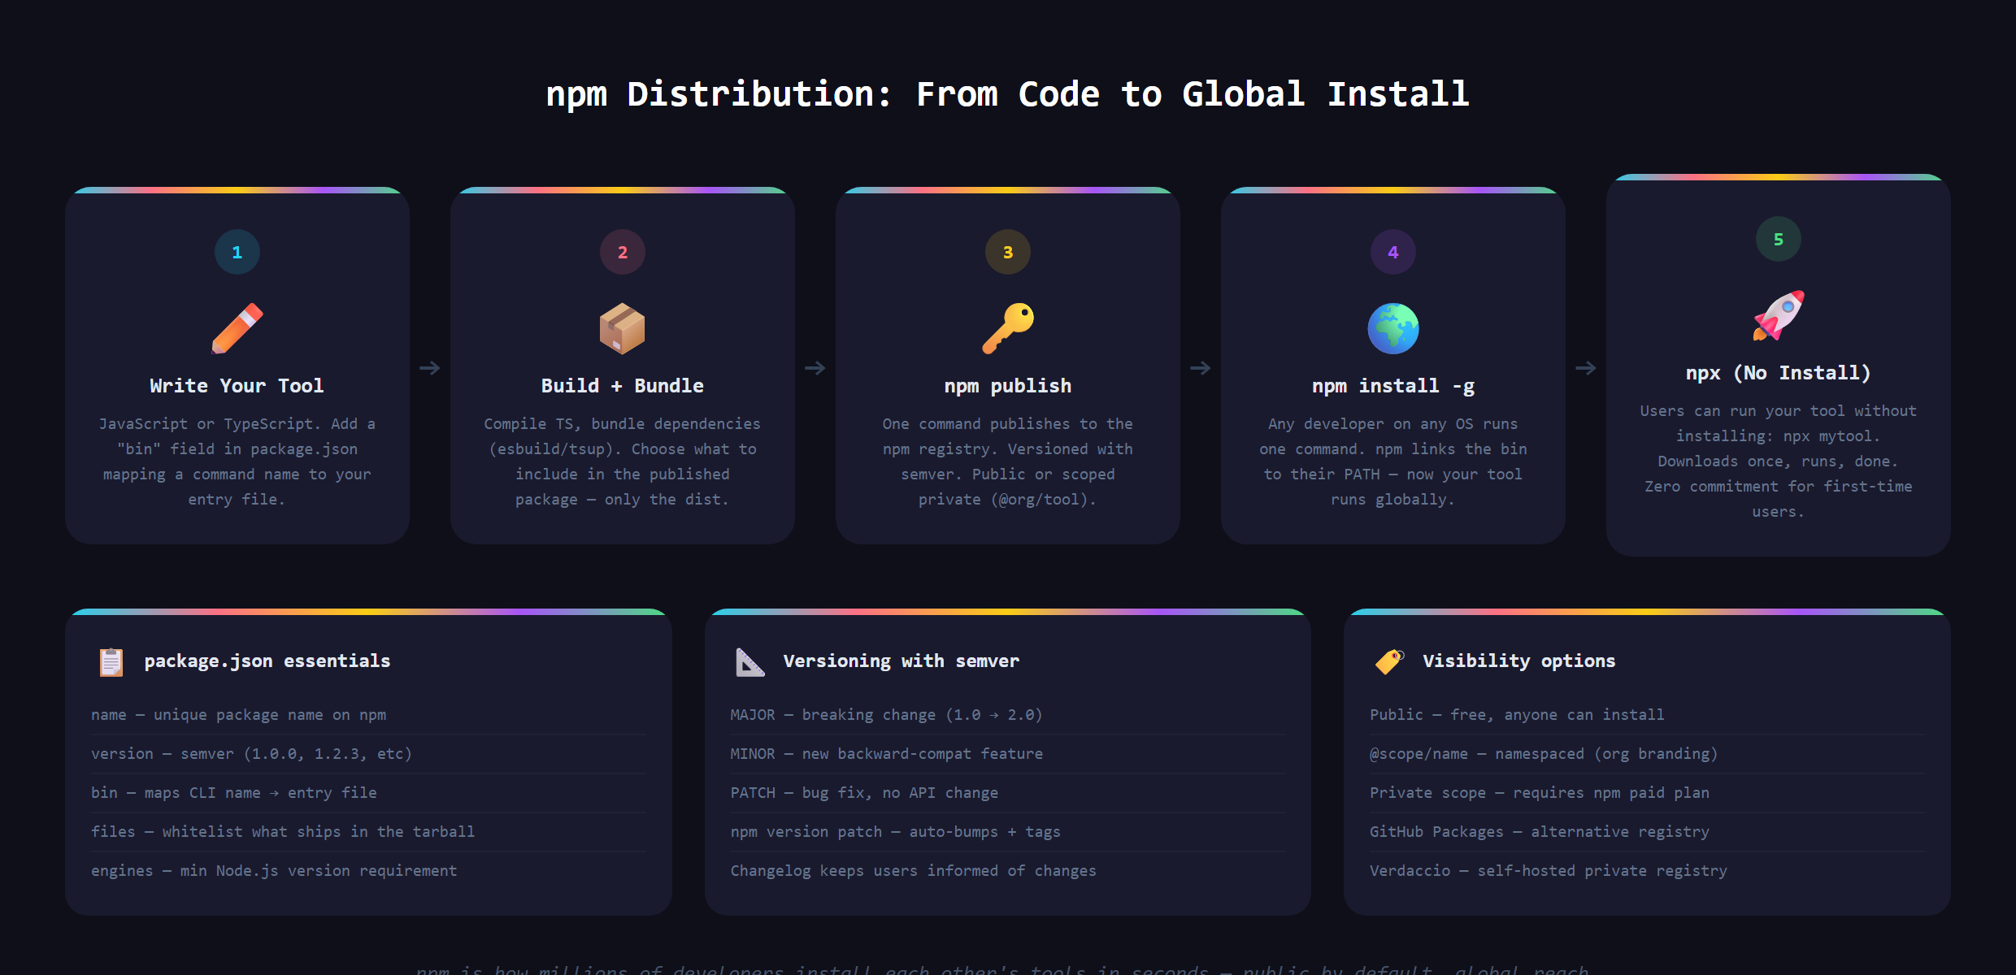This screenshot has height=975, width=2016.
Task: Click the step 3 number badge
Action: [x=1008, y=252]
